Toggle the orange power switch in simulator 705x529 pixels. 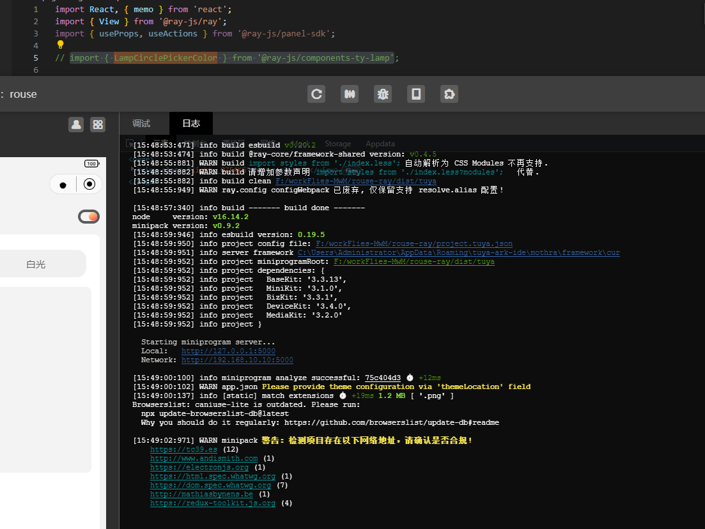click(89, 217)
